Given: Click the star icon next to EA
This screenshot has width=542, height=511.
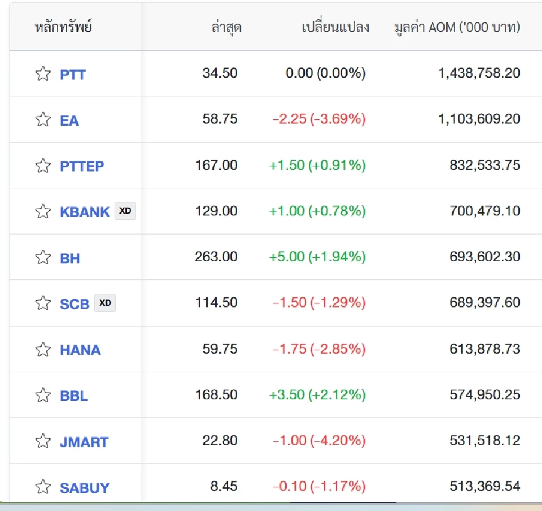Looking at the screenshot, I should click(43, 119).
